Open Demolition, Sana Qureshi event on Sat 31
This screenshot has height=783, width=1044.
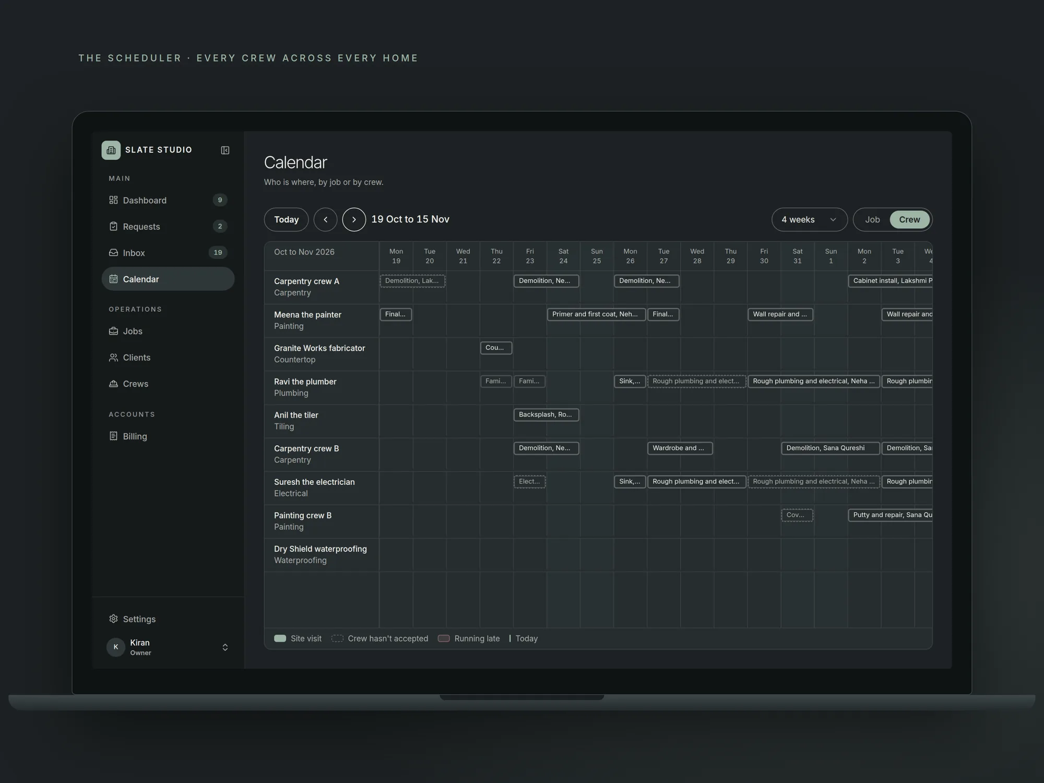pyautogui.click(x=831, y=448)
